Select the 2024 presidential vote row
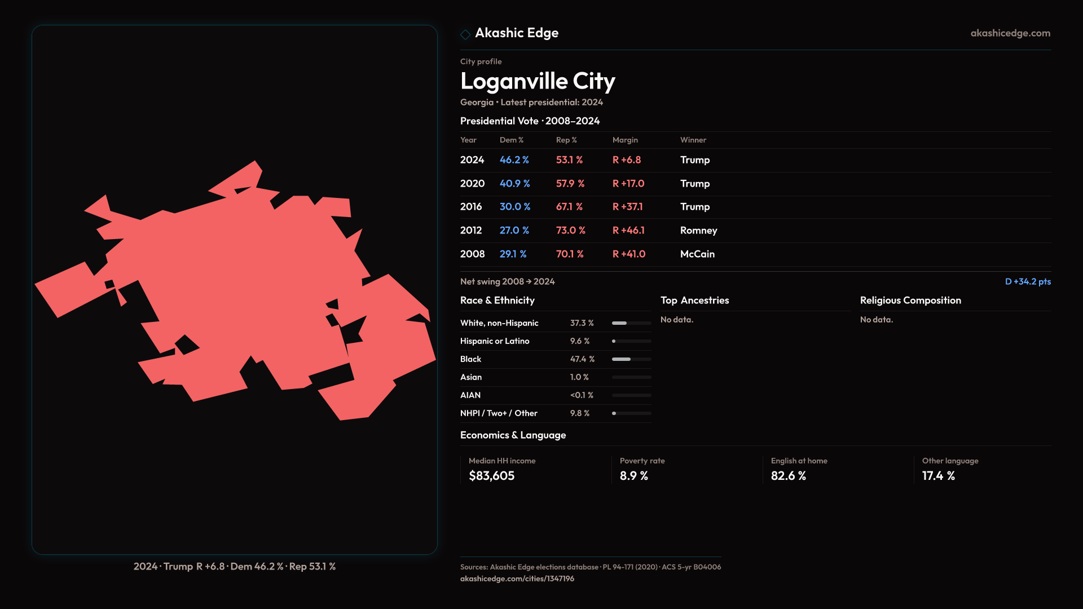1083x609 pixels. click(472, 160)
